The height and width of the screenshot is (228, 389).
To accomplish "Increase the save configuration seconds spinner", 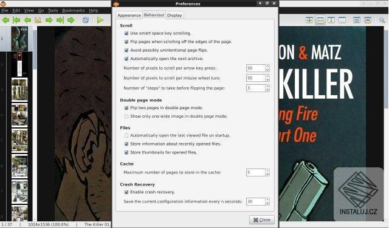I will (267, 199).
